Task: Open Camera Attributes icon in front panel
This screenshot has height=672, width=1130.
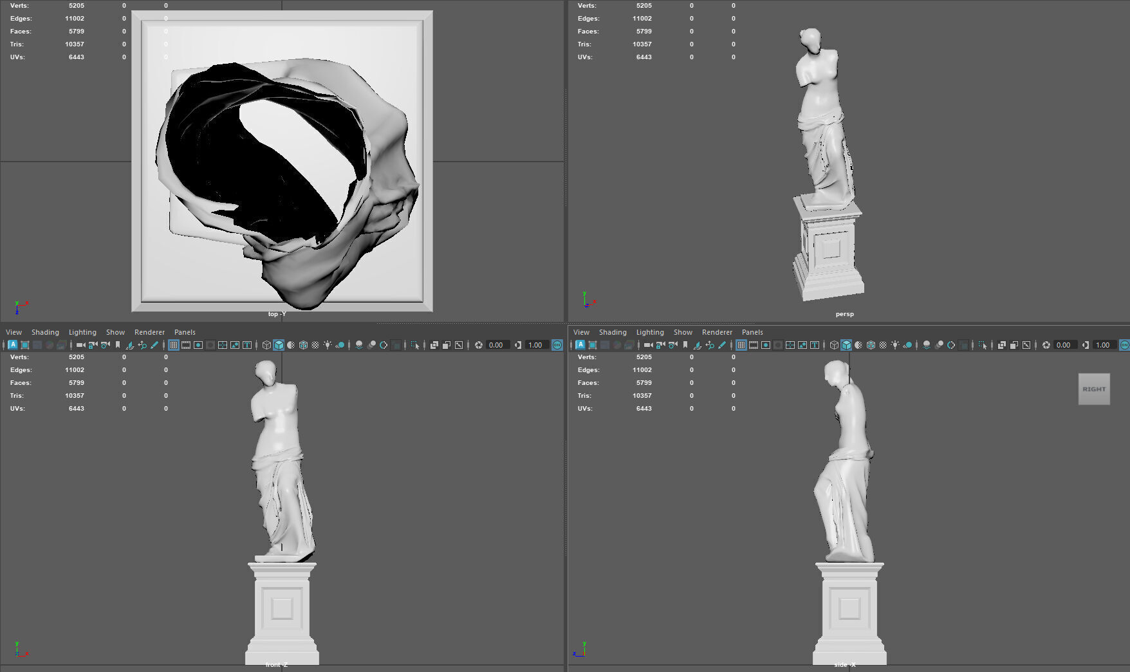Action: tap(105, 345)
